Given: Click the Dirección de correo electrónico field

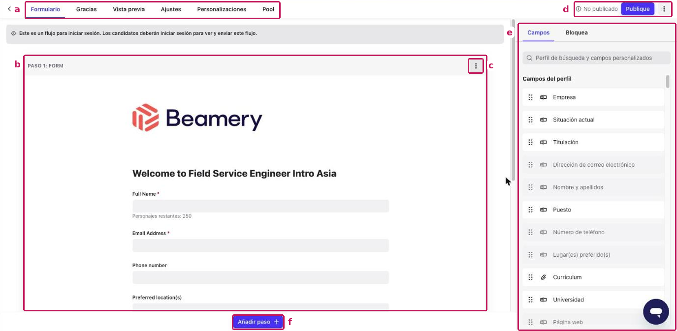Looking at the screenshot, I should 593,165.
